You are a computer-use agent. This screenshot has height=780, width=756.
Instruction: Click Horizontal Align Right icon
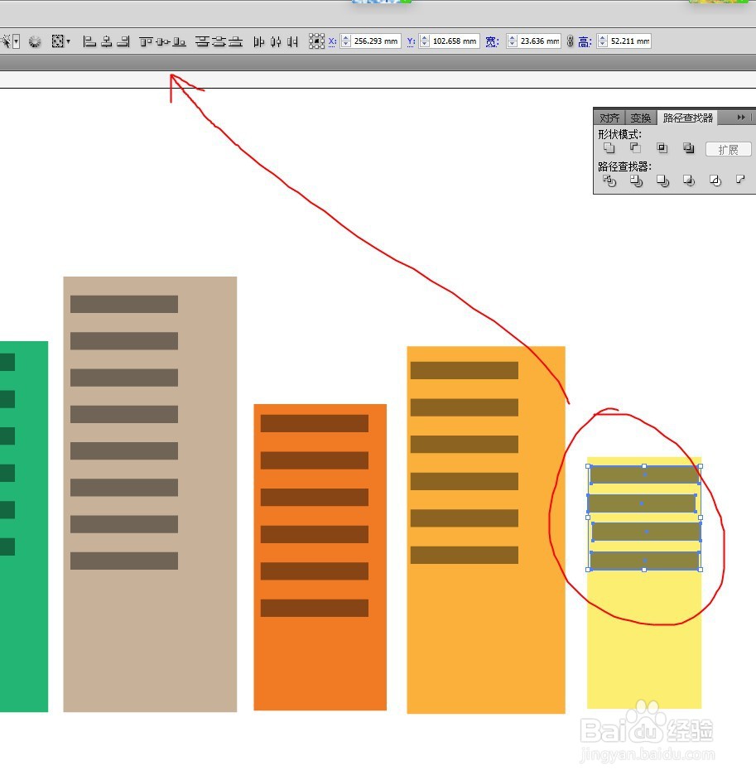pos(123,41)
